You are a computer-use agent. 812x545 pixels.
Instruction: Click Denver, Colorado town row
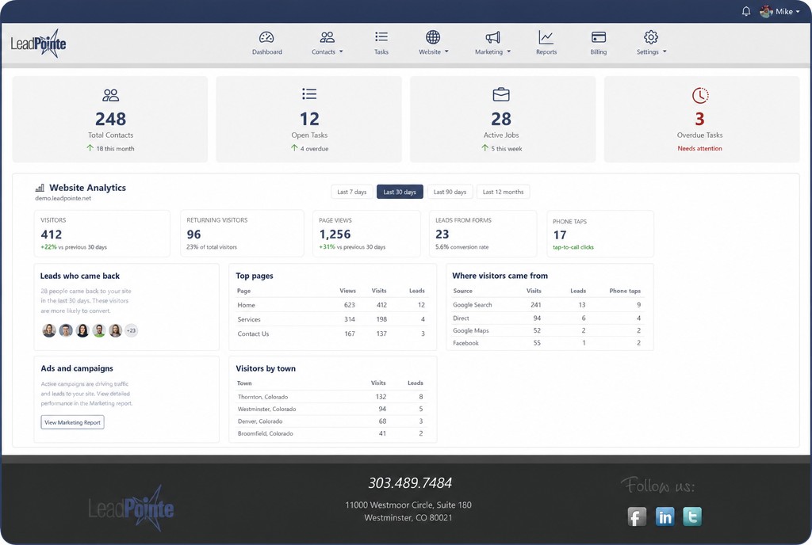(331, 421)
